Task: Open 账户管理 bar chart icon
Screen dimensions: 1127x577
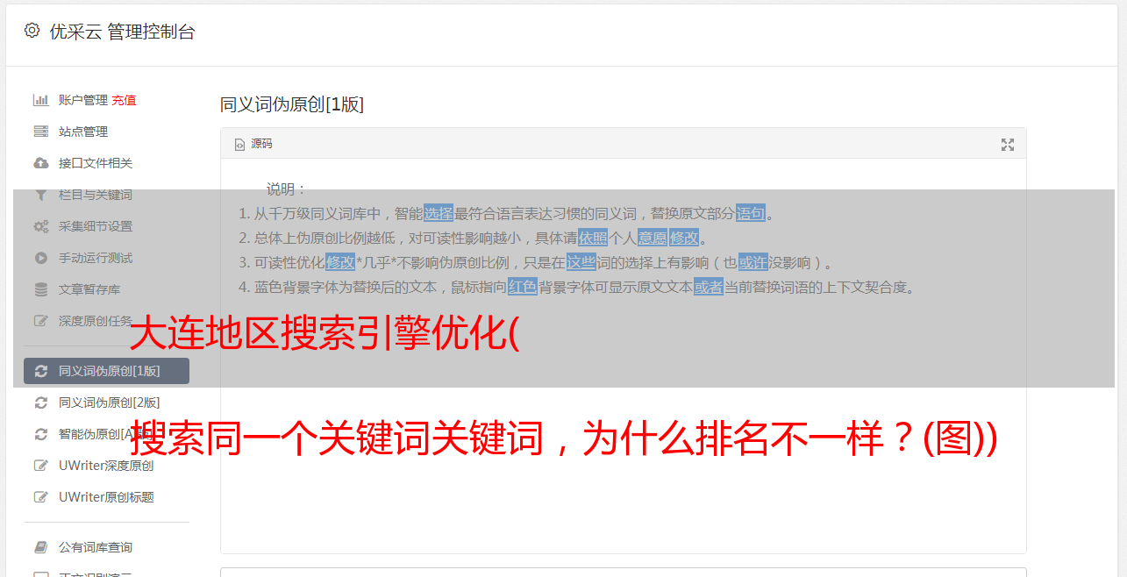Action: (40, 100)
